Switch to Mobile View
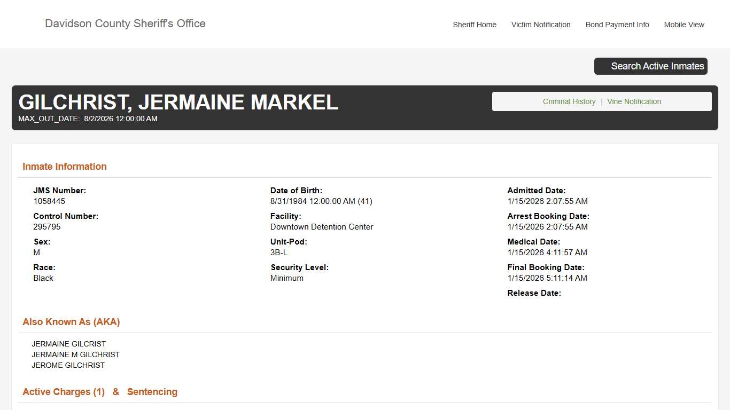 pyautogui.click(x=684, y=25)
